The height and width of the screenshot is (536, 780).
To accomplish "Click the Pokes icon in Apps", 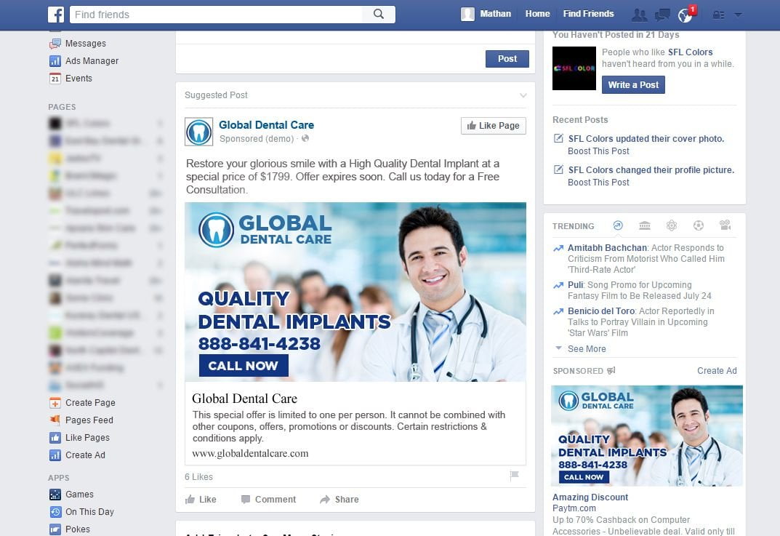I will coord(55,529).
